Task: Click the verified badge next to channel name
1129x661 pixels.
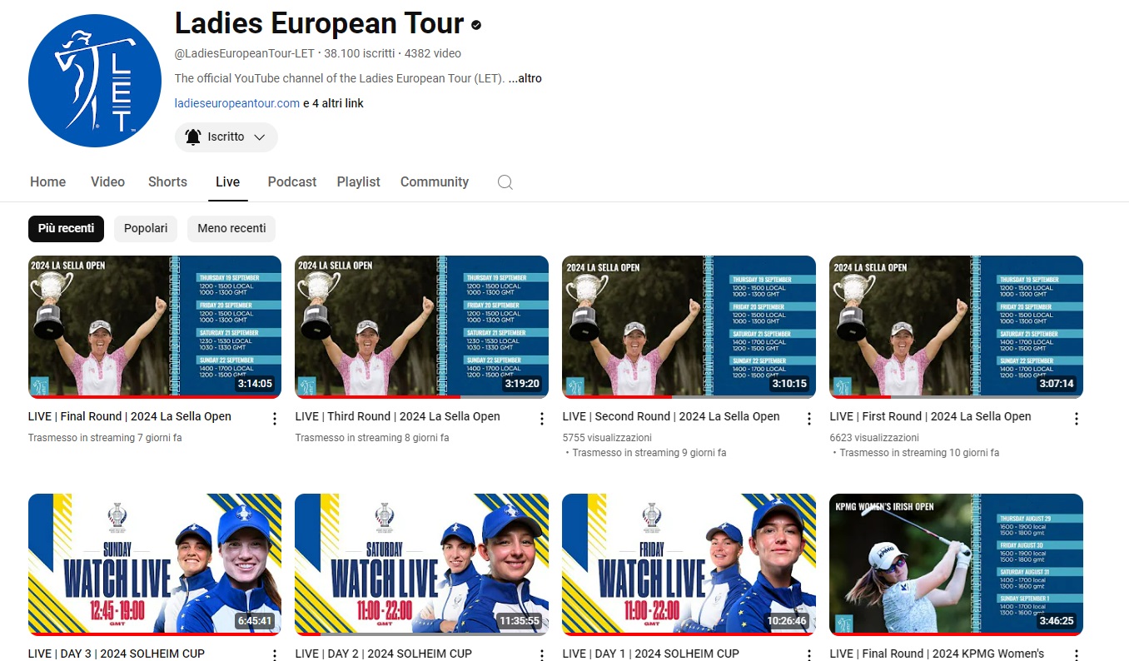Action: tap(476, 26)
